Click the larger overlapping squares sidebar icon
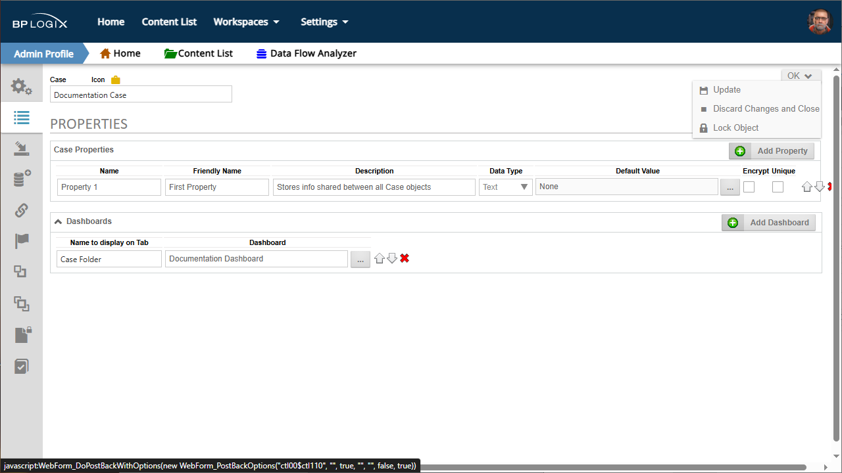 pos(21,303)
